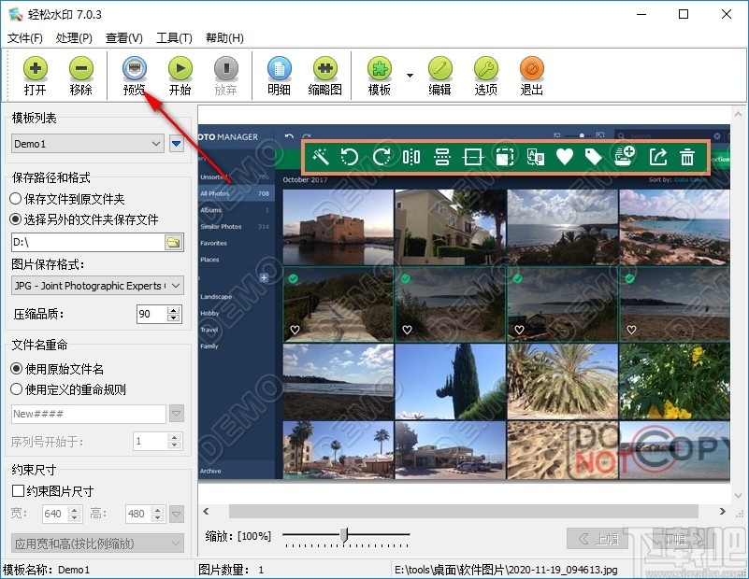749x579 pixels.
Task: Click the 缩放 zoom slider handle
Action: pyautogui.click(x=344, y=535)
